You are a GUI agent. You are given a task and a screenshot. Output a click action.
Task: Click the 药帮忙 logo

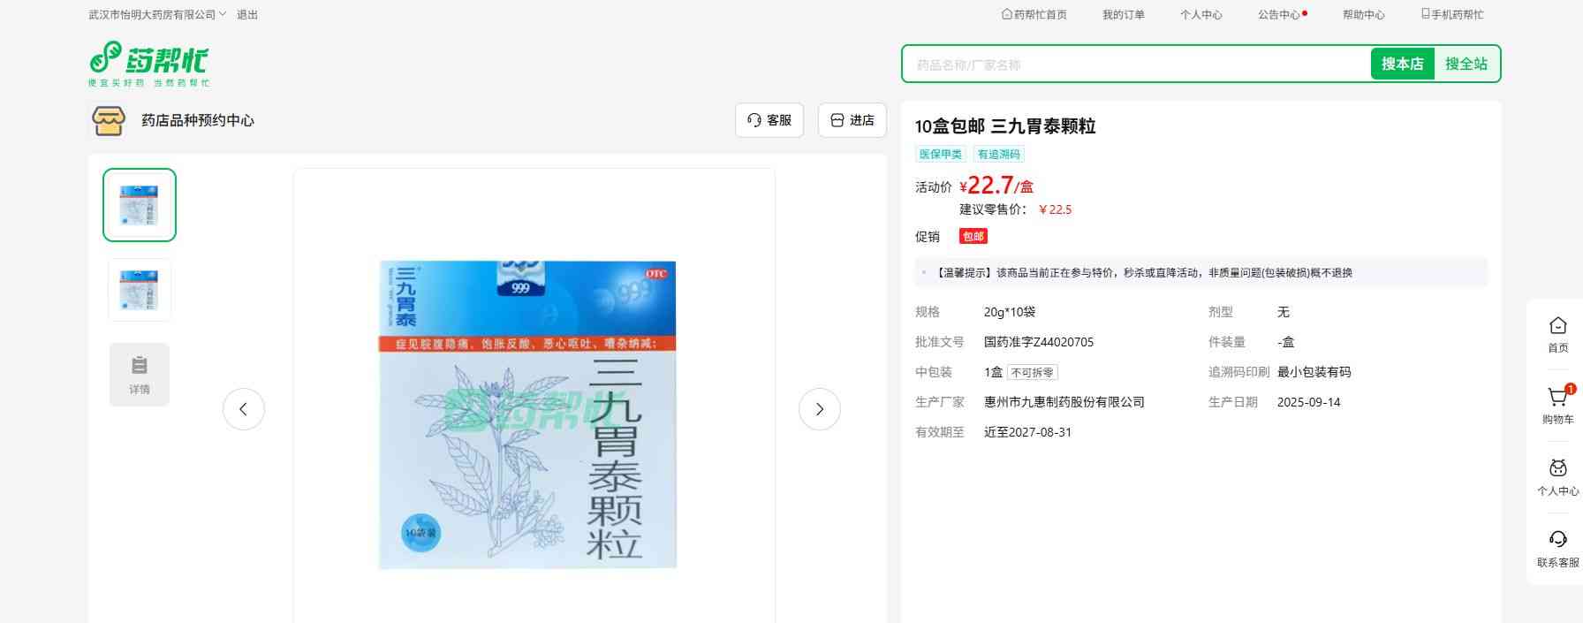click(148, 63)
